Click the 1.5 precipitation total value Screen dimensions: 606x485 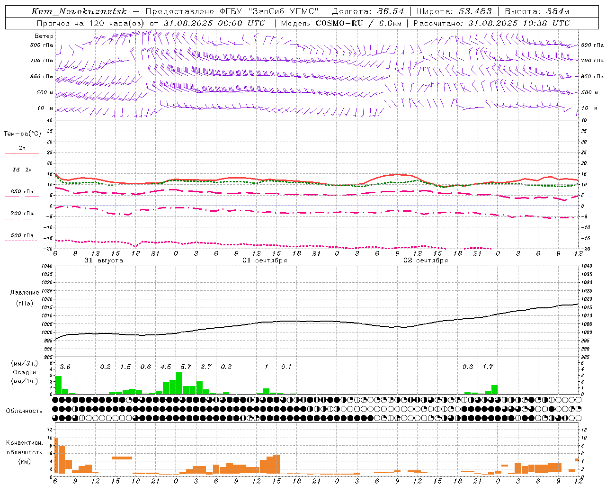[x=125, y=367]
